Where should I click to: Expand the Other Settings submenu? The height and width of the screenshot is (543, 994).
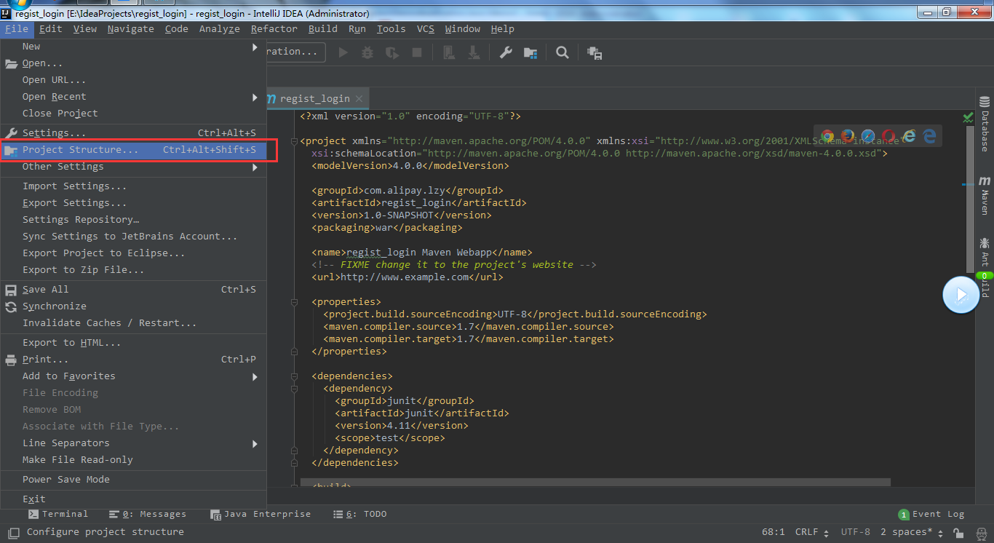coord(133,166)
